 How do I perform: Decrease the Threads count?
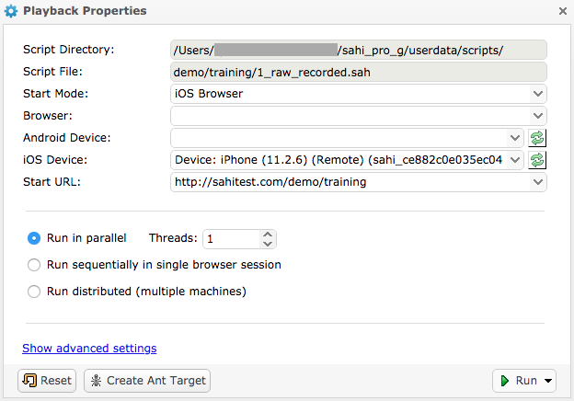click(268, 244)
